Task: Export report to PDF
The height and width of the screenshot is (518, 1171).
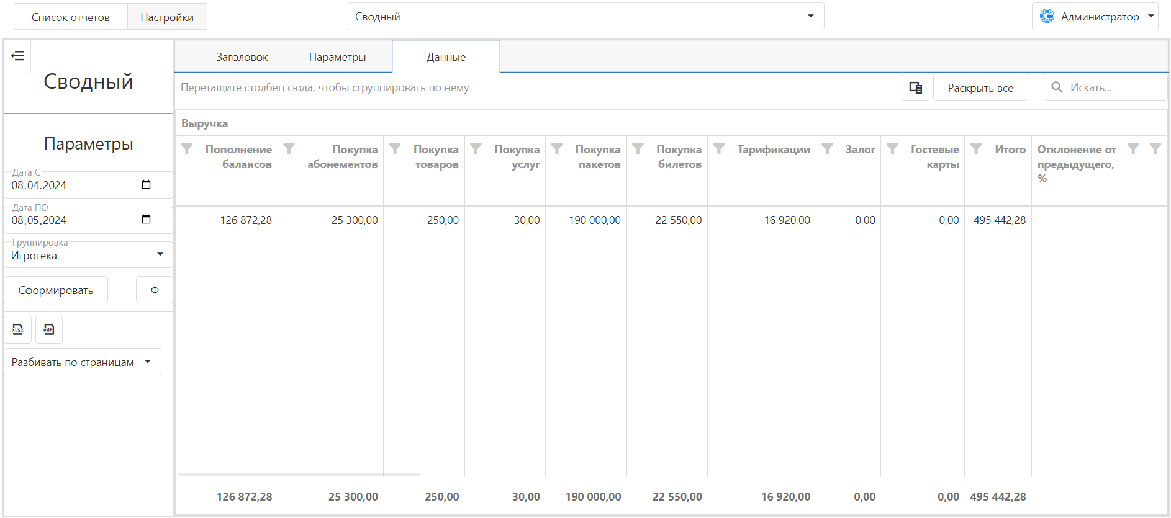Action: [49, 329]
